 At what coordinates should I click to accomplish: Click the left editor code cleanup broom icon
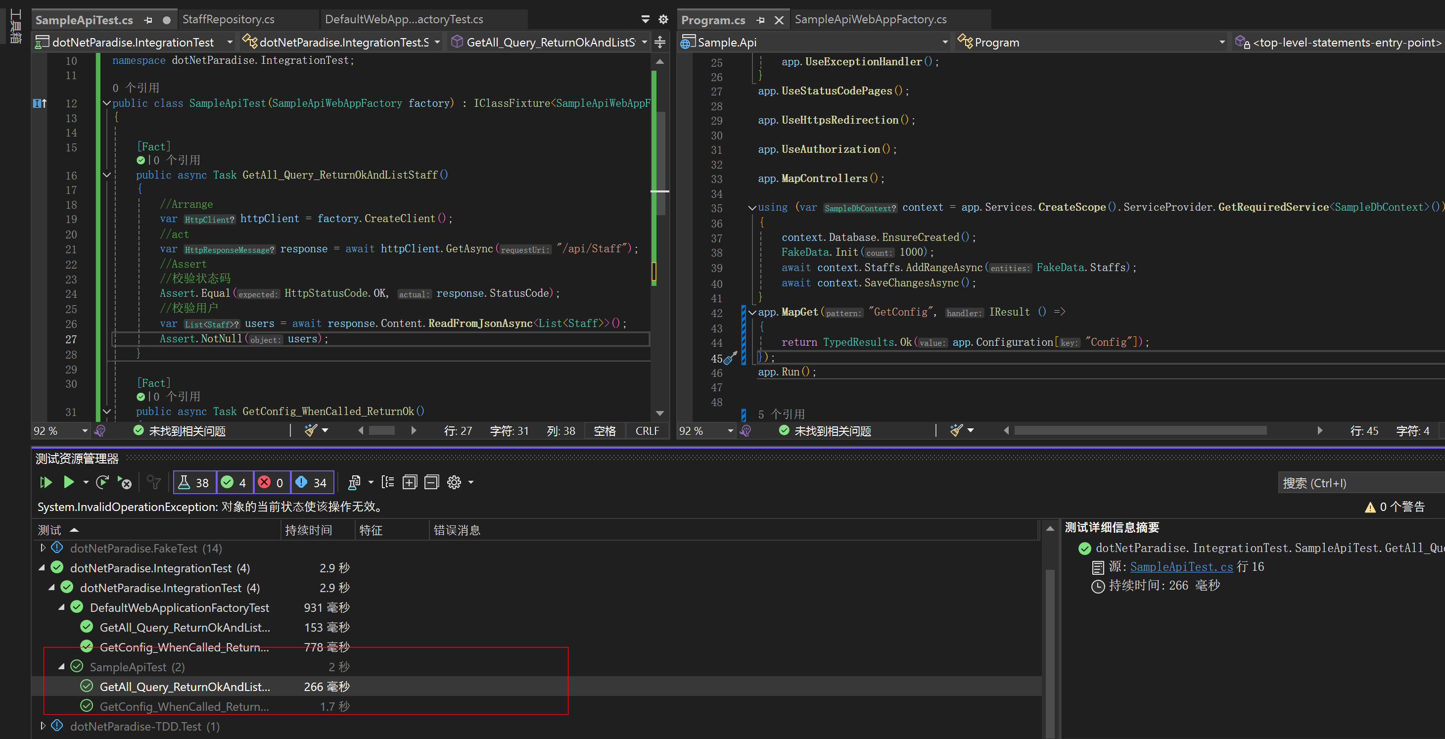pyautogui.click(x=311, y=431)
